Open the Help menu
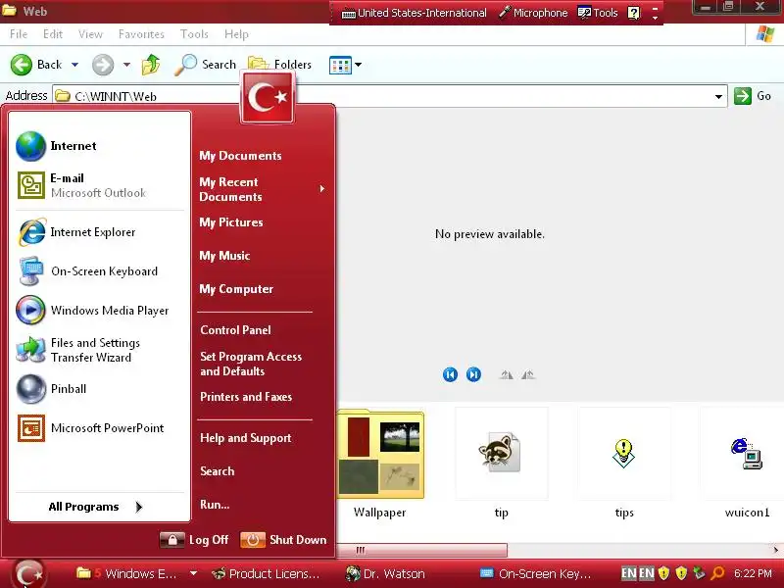This screenshot has width=784, height=588. pos(236,34)
